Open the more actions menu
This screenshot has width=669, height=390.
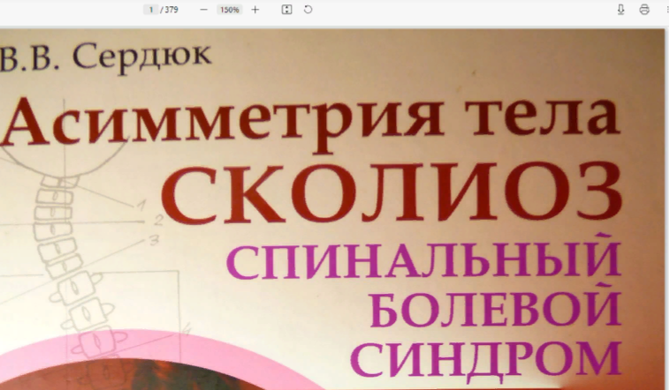[665, 10]
